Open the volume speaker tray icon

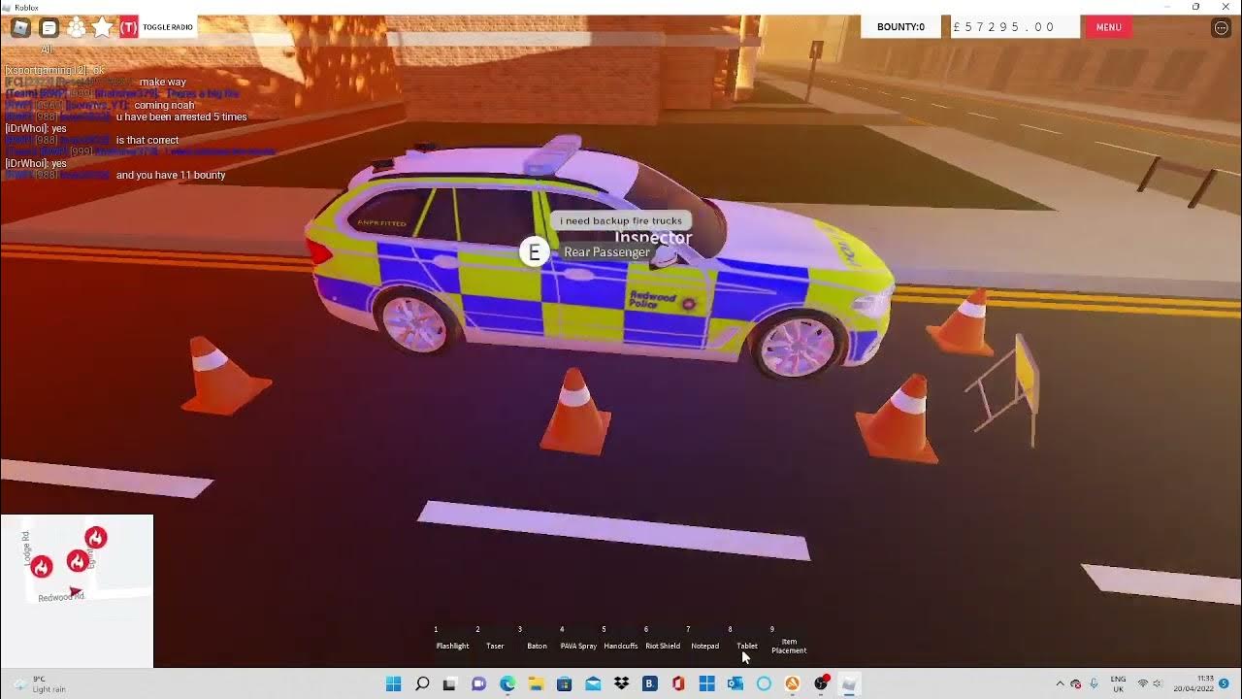tap(1157, 683)
